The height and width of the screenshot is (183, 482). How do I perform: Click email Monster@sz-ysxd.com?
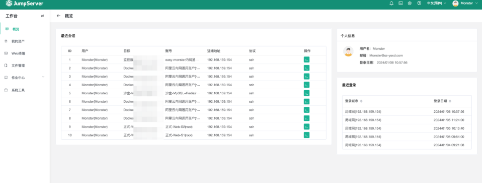tap(386, 55)
